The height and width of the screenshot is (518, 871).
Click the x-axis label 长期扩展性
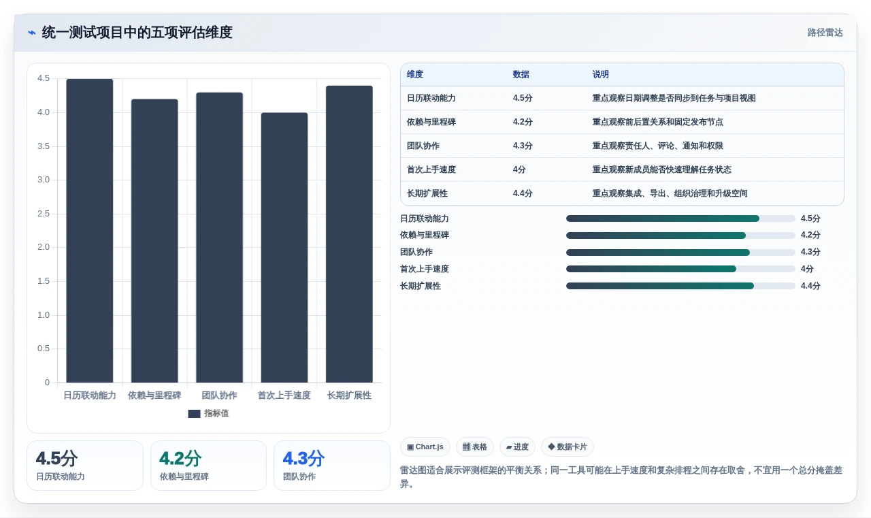pyautogui.click(x=349, y=395)
